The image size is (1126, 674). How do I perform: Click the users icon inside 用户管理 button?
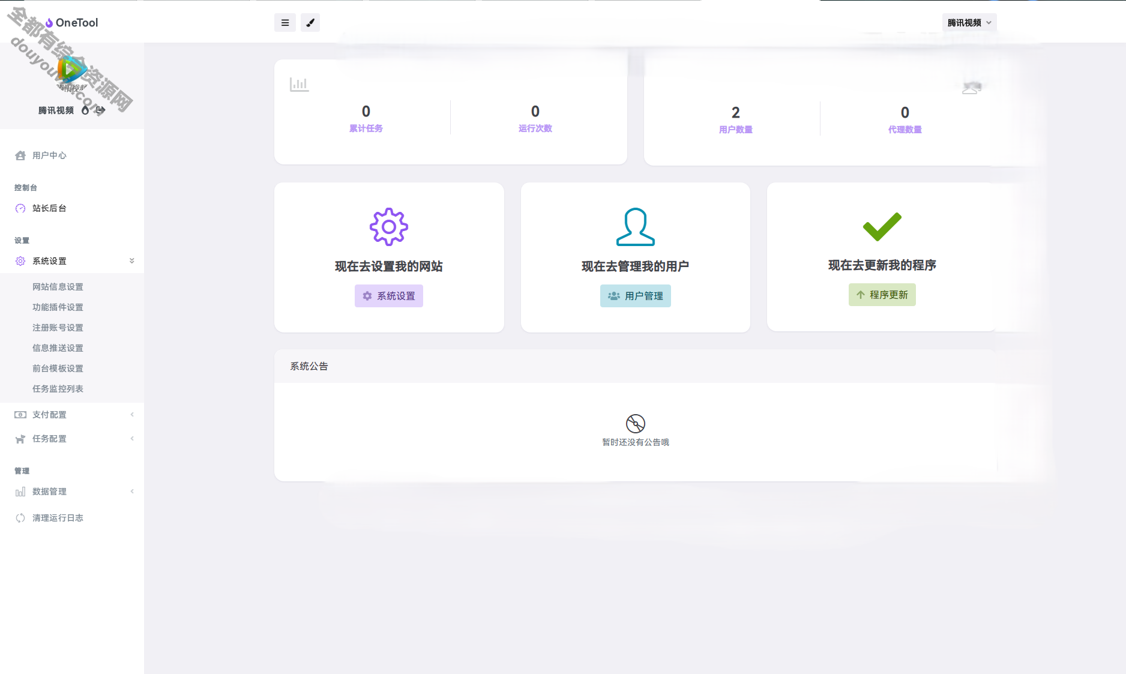614,296
